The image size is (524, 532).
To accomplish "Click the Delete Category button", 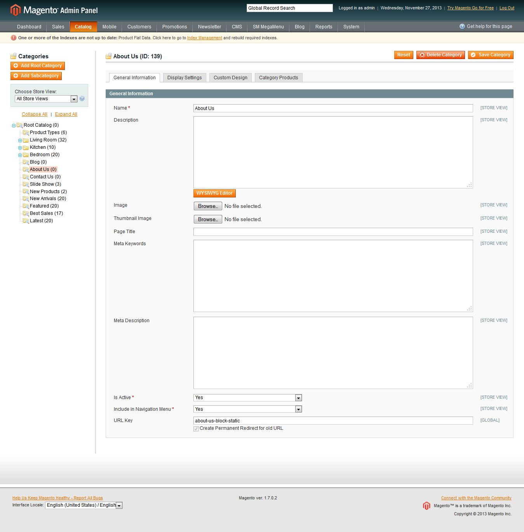I will click(x=440, y=55).
